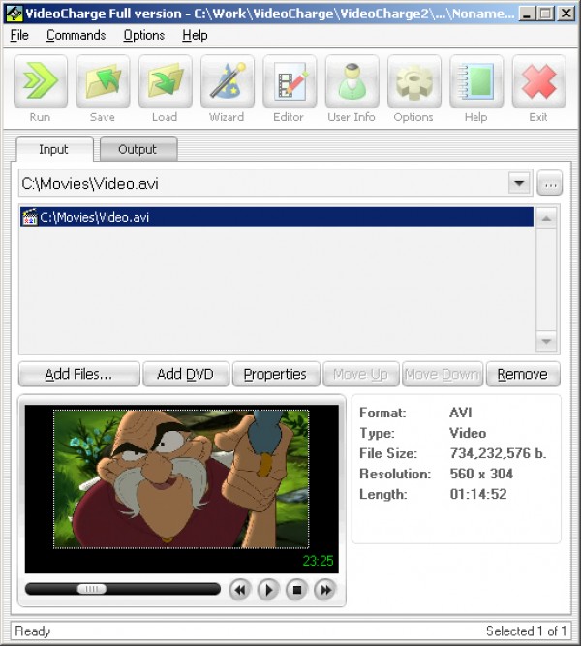Viewport: 581px width, 646px height.
Task: Play the video preview
Action: pos(268,590)
